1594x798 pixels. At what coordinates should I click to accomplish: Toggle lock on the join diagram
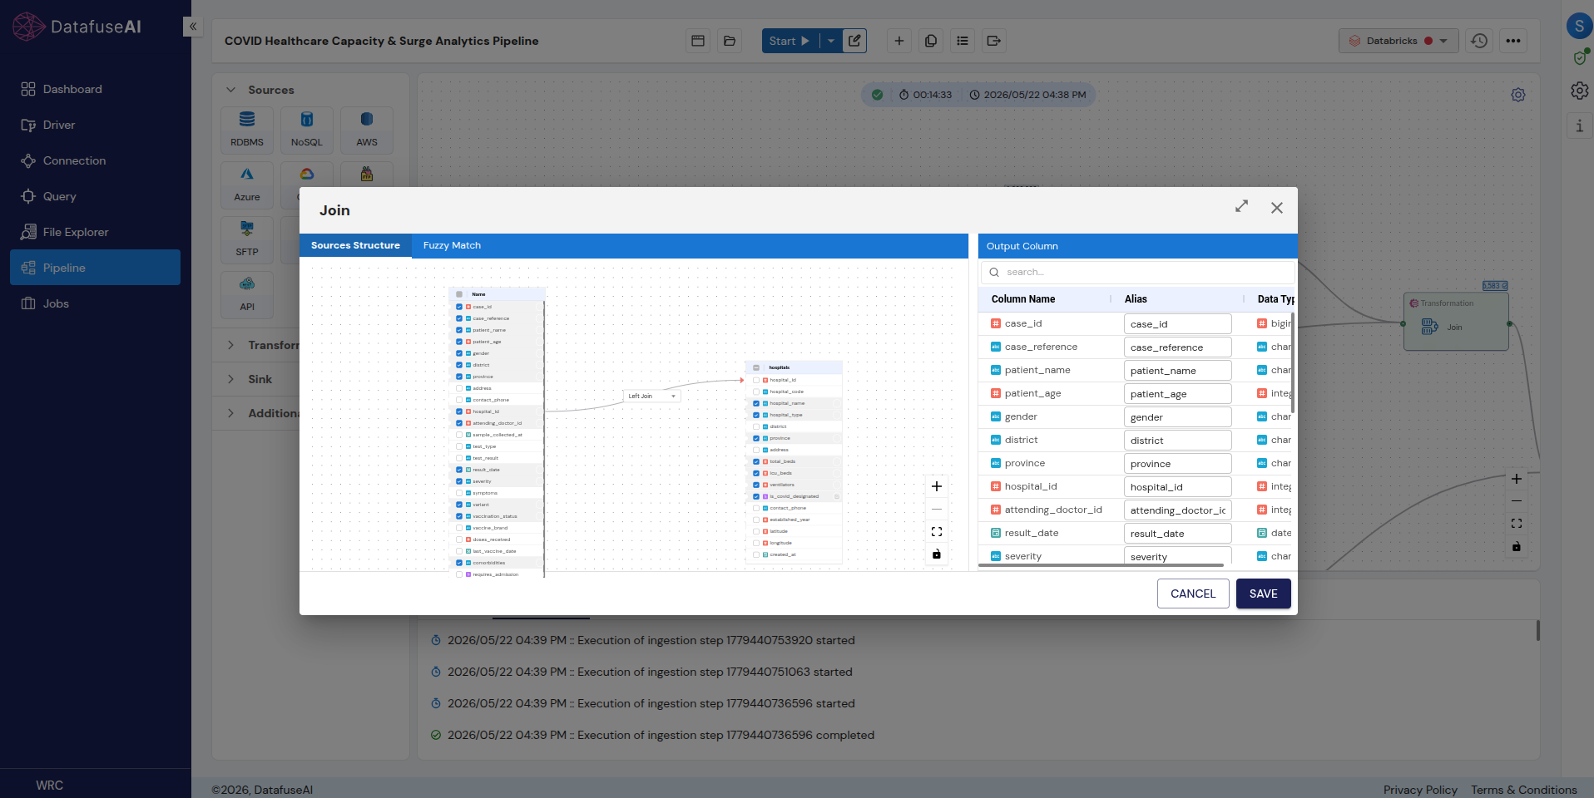tap(937, 554)
